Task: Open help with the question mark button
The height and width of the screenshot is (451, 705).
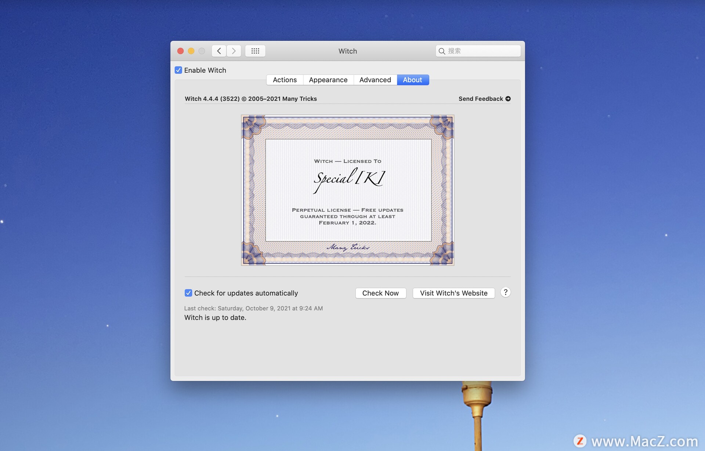Action: point(505,292)
